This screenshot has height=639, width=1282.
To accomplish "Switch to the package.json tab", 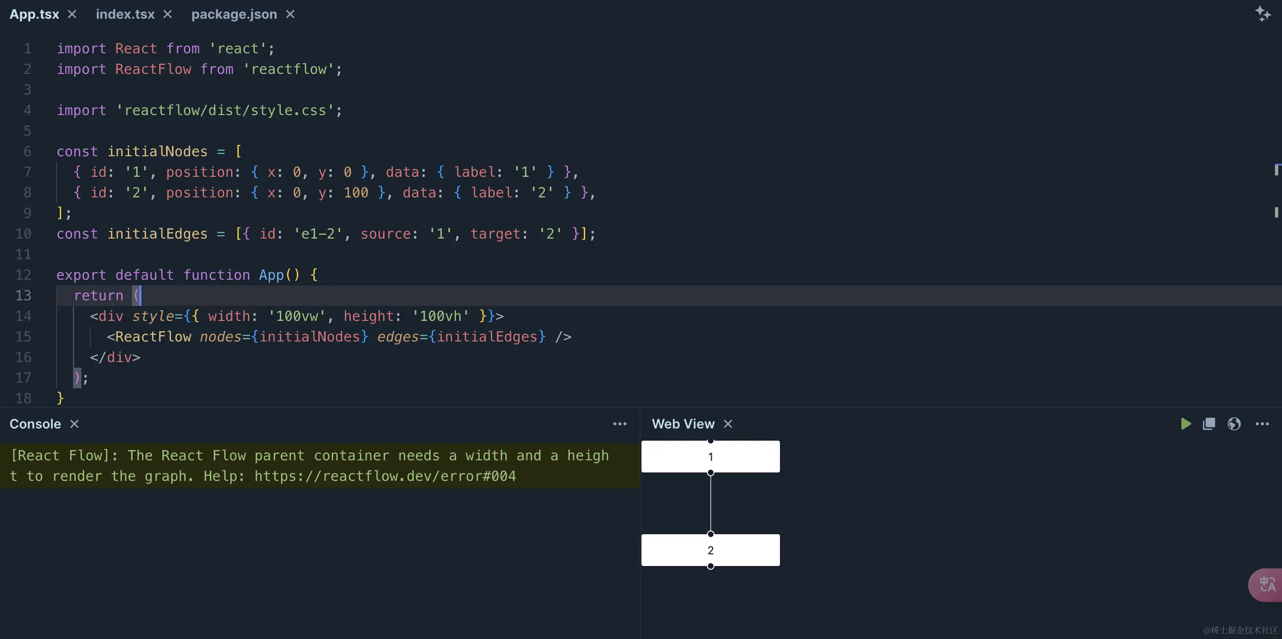I will 234,14.
